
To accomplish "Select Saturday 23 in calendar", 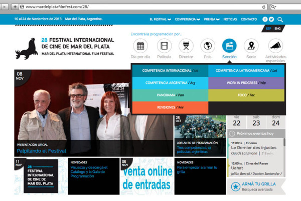I will [x=256, y=121].
